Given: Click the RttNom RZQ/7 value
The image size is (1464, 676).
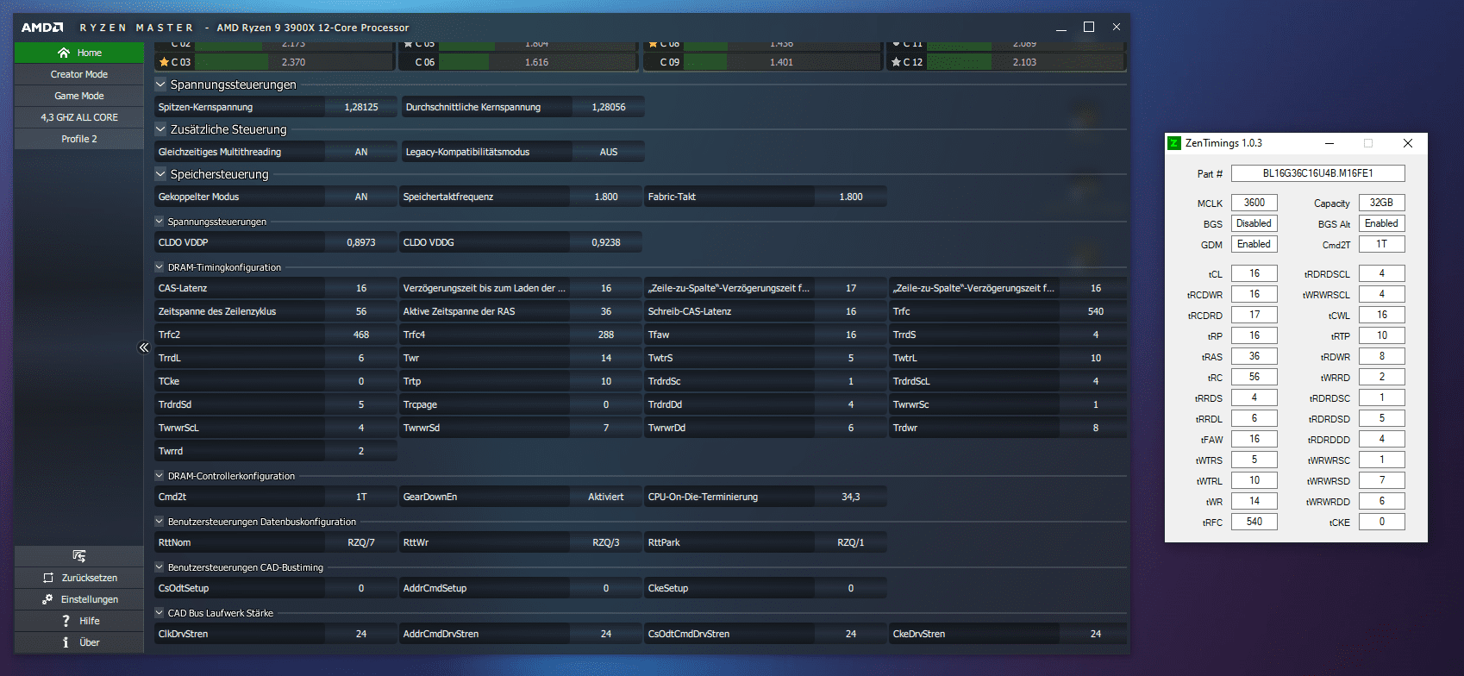Looking at the screenshot, I should (x=361, y=542).
